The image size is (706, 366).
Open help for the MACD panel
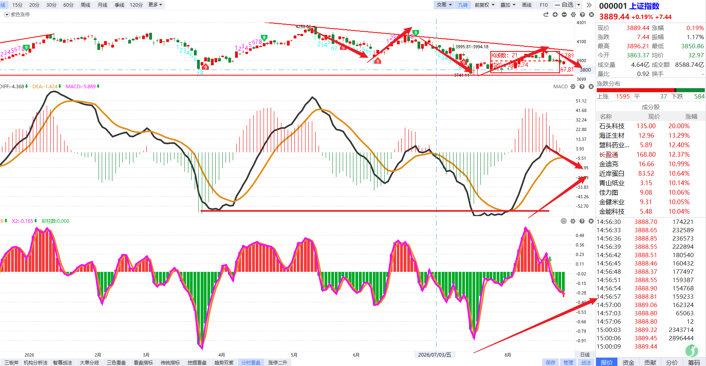582,87
